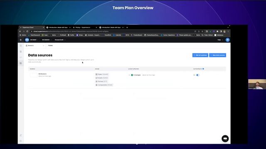This screenshot has height=149, width=266.
Task: Open the Zendesk bookmark
Action: coord(93,35)
